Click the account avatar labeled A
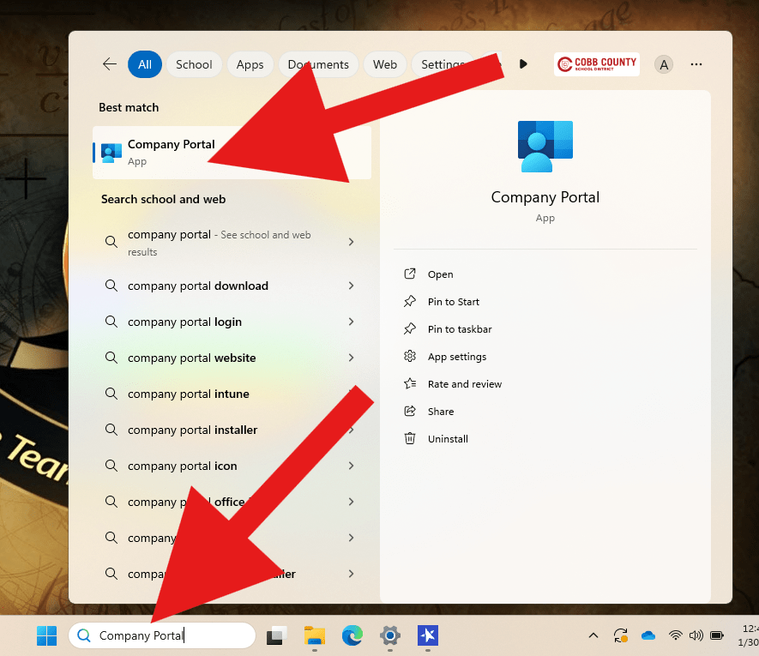The width and height of the screenshot is (759, 656). pyautogui.click(x=664, y=64)
